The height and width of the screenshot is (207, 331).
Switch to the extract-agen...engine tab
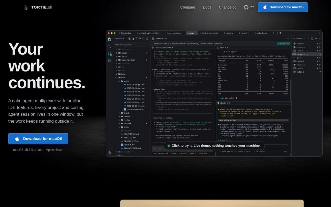point(149,33)
